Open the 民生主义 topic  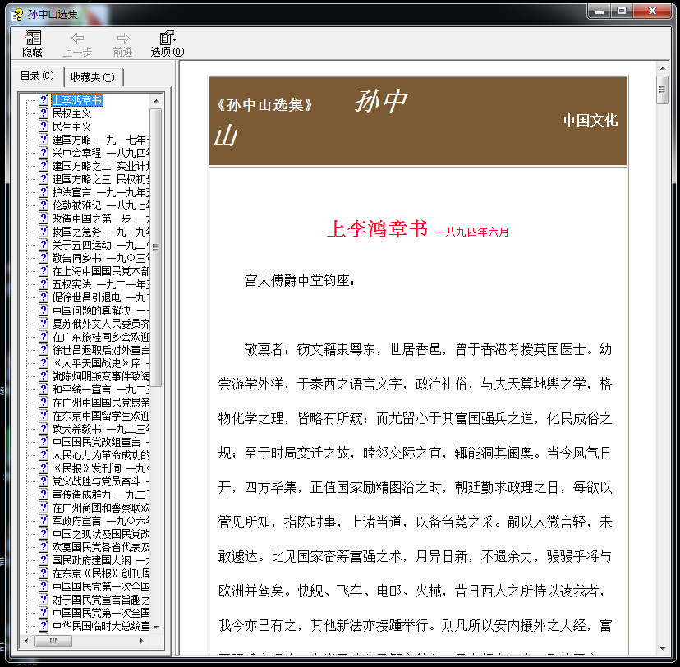click(x=71, y=126)
